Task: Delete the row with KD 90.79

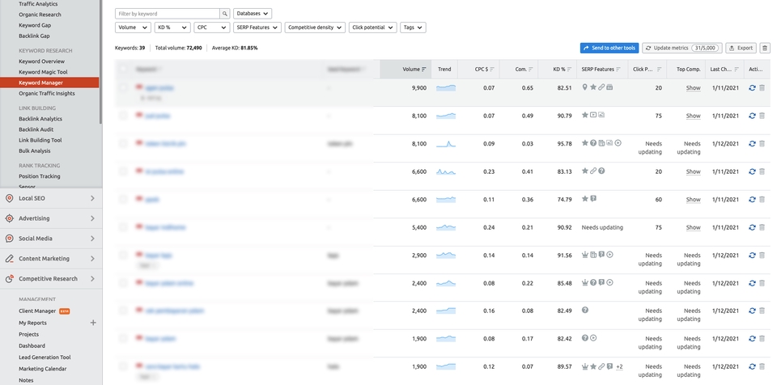Action: 762,116
